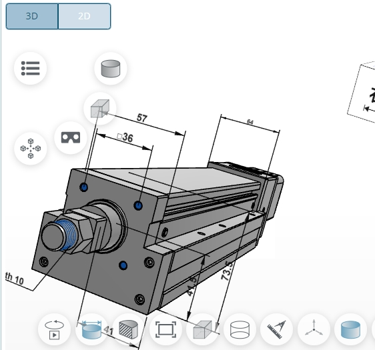This screenshot has width=375, height=350.
Task: Toggle the dimension display blue cylinder icon
Action: click(x=91, y=330)
